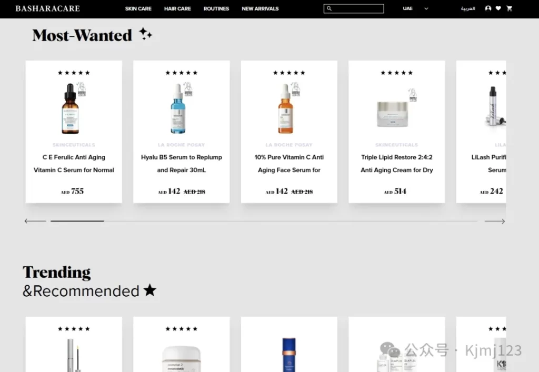Click the star rating on Hyalu B5 card
The height and width of the screenshot is (372, 539).
click(x=182, y=73)
